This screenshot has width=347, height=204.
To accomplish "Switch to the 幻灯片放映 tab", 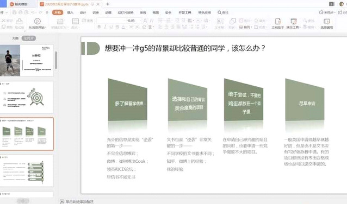I will (x=126, y=12).
